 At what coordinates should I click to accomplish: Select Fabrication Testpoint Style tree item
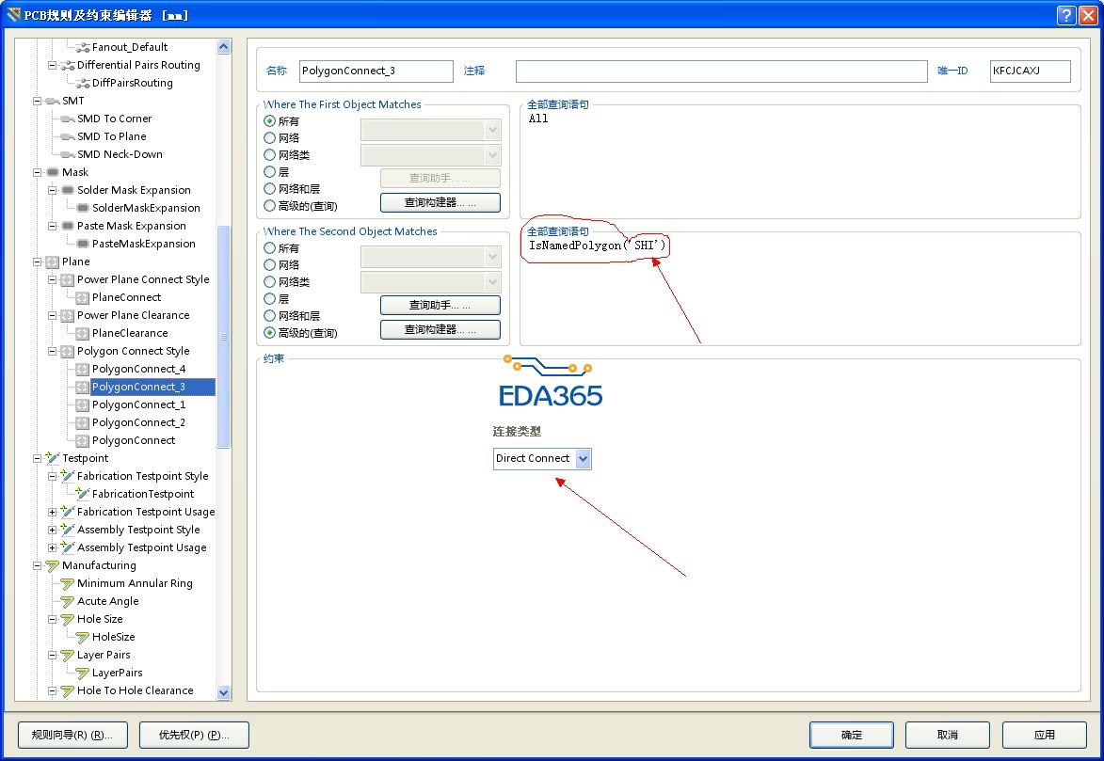(143, 476)
